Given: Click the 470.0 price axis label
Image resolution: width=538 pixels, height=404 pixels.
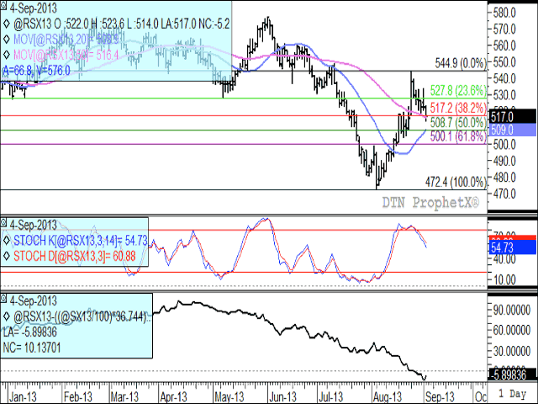Looking at the screenshot, I should [x=504, y=194].
